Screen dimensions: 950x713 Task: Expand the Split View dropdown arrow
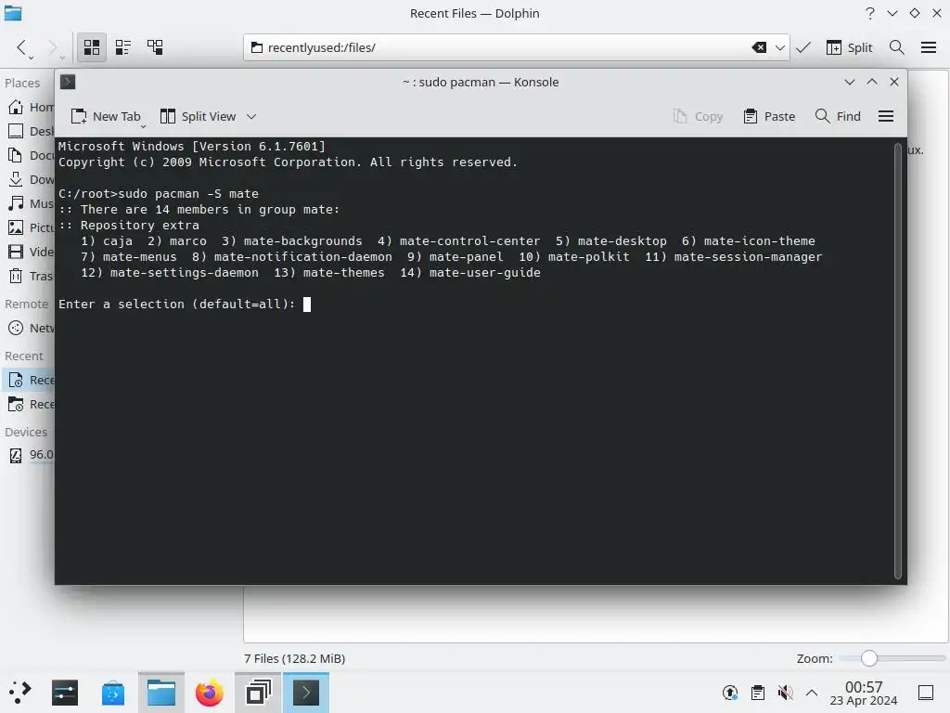click(251, 116)
